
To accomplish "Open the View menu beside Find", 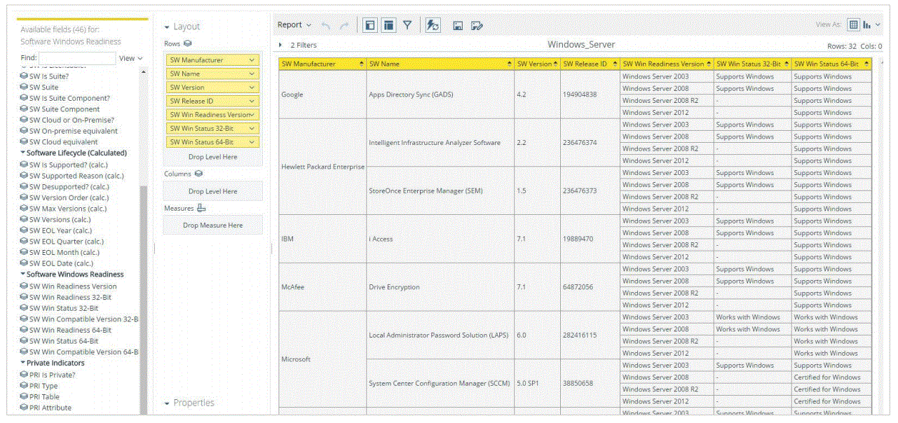I will (130, 58).
